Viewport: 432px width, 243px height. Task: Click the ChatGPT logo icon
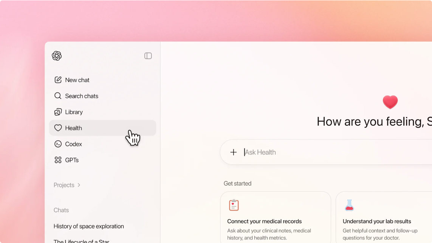[57, 56]
